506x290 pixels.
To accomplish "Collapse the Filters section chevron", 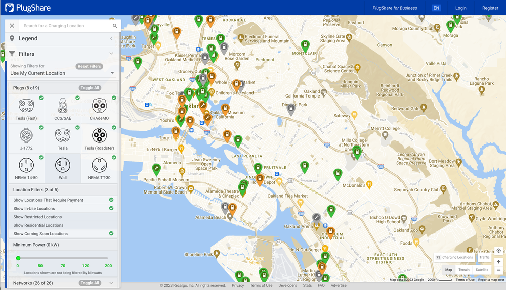I will [111, 54].
